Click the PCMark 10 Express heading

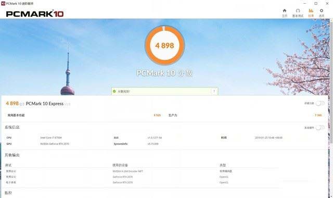pyautogui.click(x=45, y=104)
